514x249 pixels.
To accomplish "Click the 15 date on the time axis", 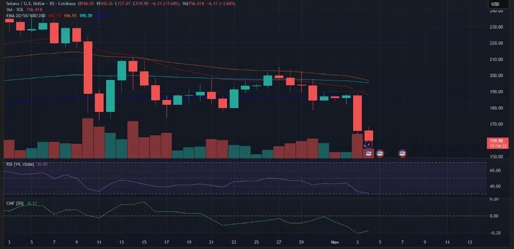I will (144, 242).
